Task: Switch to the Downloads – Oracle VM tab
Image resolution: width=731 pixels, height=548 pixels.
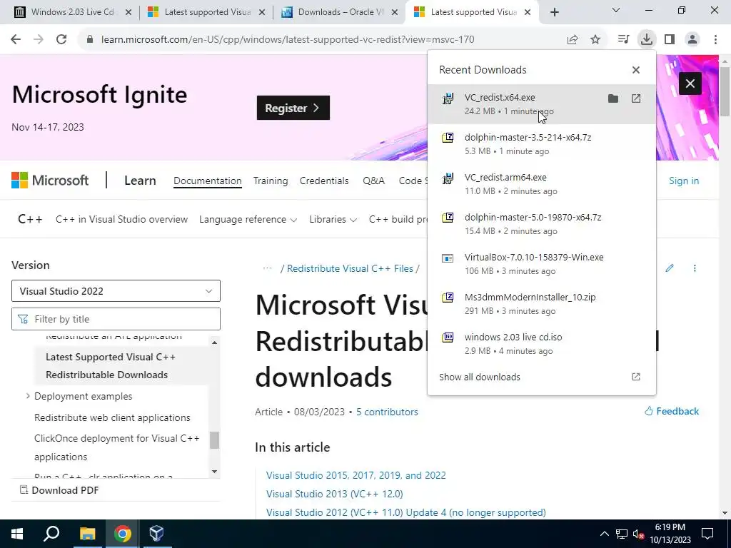Action: (x=340, y=12)
